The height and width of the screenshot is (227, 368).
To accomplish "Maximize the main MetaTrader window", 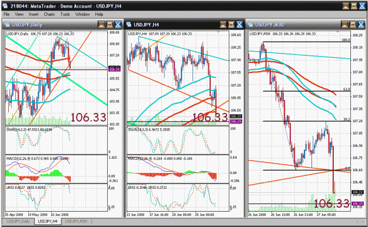I will click(x=354, y=6).
